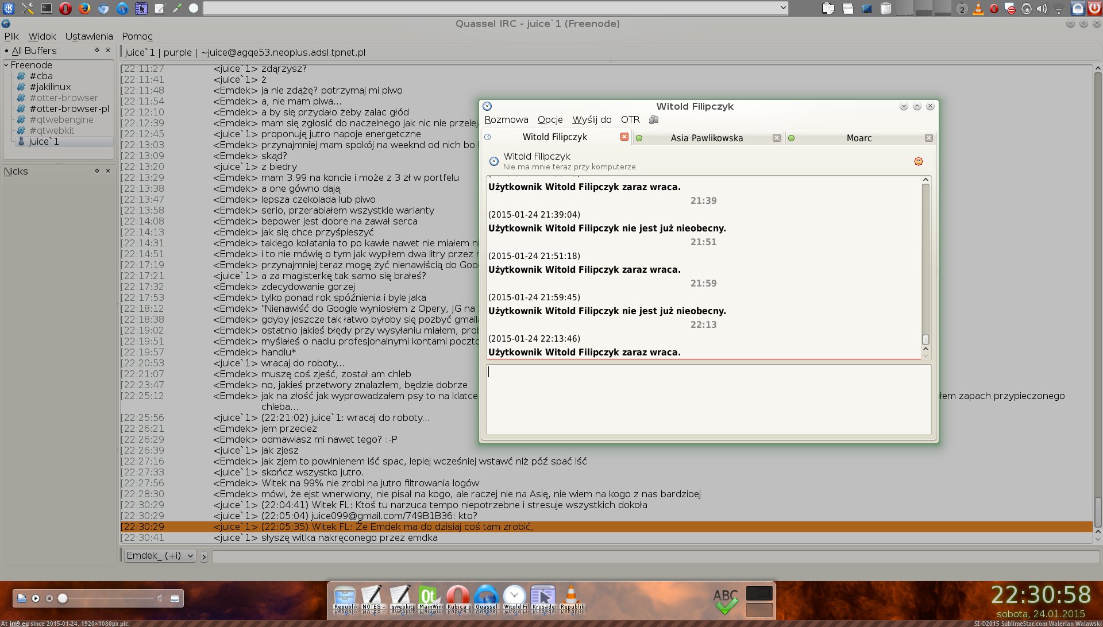Open the Rozmowa menu in the chat window
This screenshot has width=1103, height=627.
[x=506, y=119]
